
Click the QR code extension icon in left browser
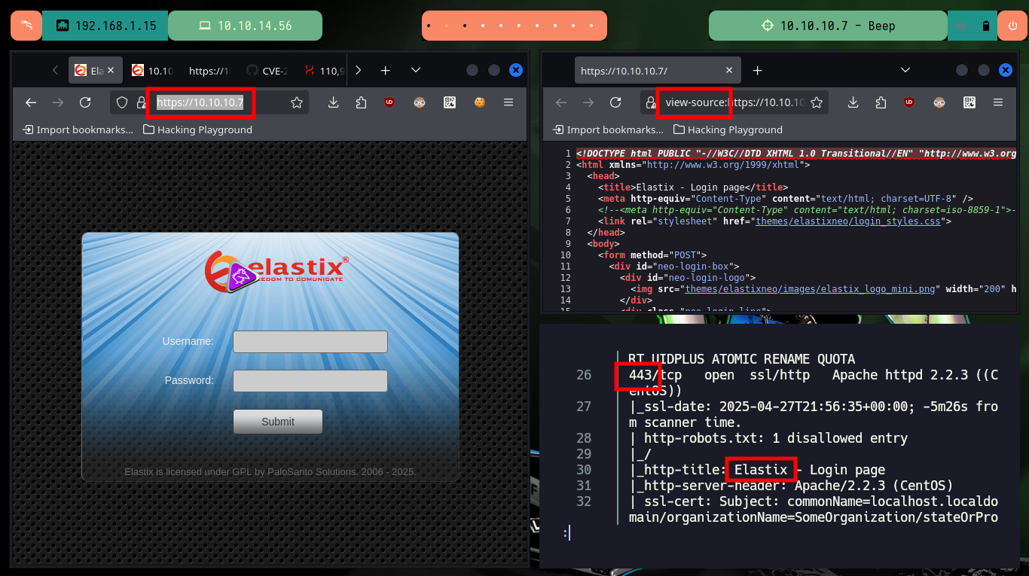(x=450, y=102)
